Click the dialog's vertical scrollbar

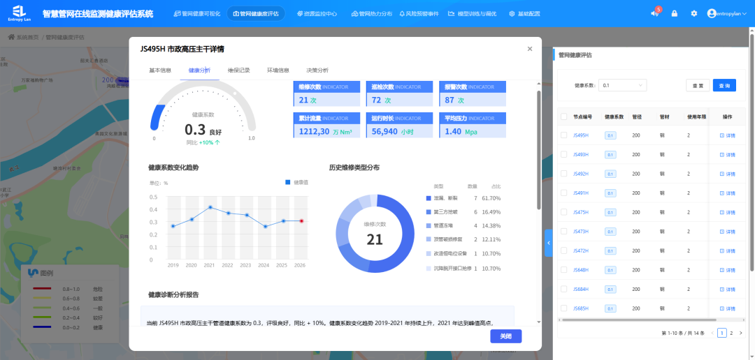click(539, 149)
